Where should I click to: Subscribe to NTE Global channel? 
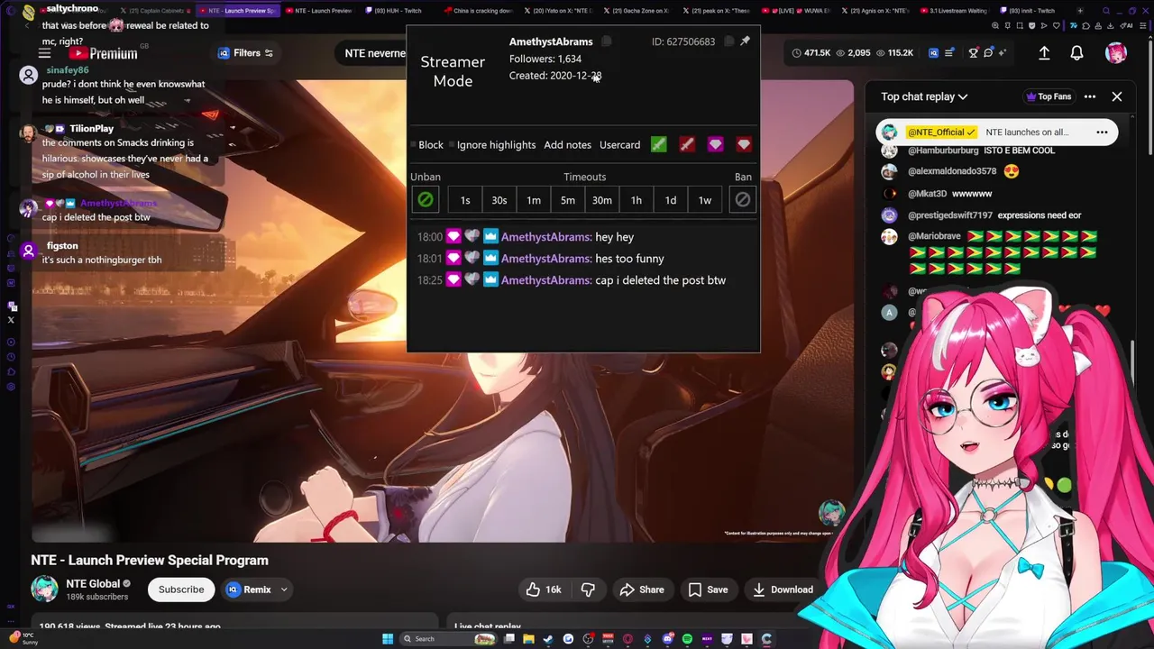[181, 590]
